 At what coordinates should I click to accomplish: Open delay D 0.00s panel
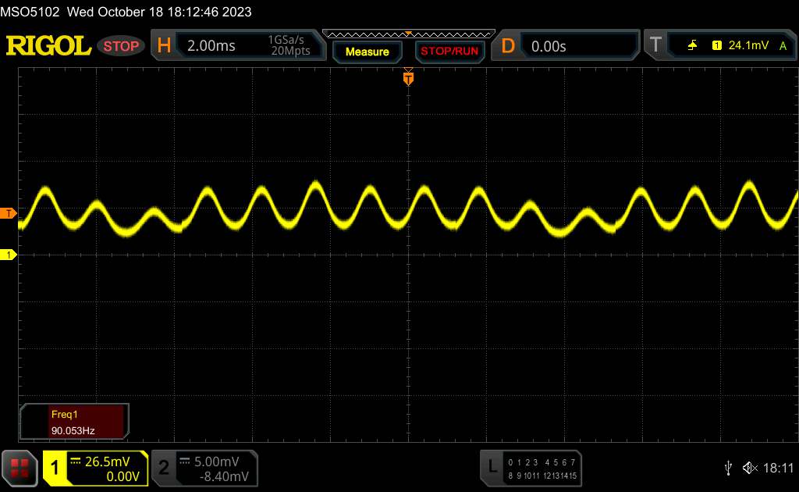click(x=565, y=46)
